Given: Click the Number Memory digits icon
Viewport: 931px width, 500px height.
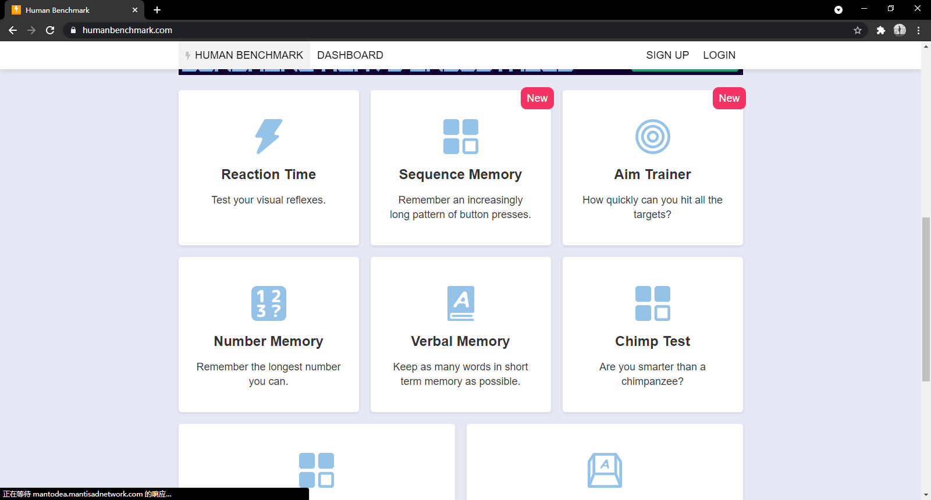Looking at the screenshot, I should click(269, 303).
